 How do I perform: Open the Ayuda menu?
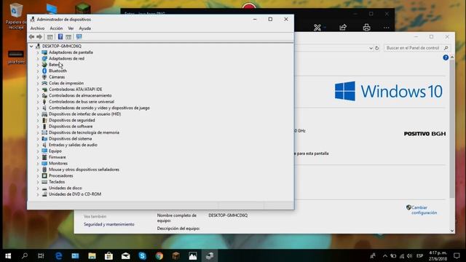click(x=85, y=28)
